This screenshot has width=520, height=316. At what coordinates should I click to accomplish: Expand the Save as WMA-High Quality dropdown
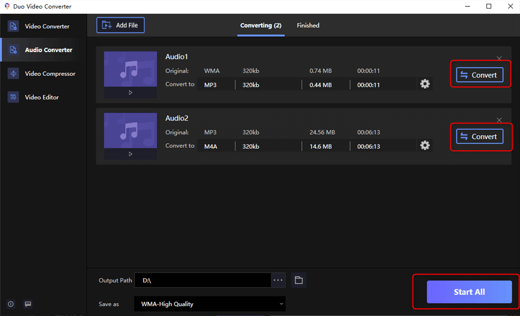(209, 304)
